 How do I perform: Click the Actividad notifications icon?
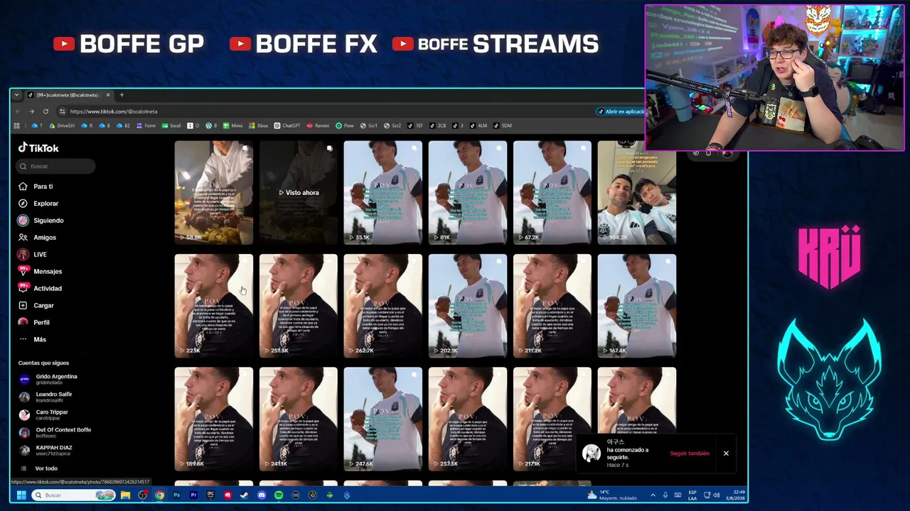pos(23,288)
